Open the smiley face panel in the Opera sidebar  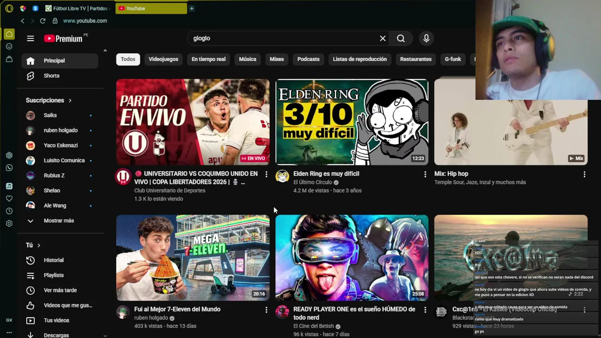coord(9,46)
